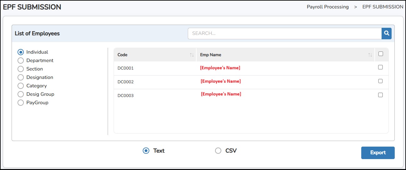Viewport: 406px width, 170px height.
Task: Check the box for employee DC0003
Action: click(380, 95)
